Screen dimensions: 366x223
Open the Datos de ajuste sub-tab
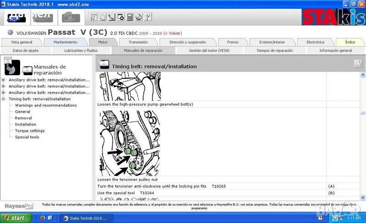click(26, 51)
